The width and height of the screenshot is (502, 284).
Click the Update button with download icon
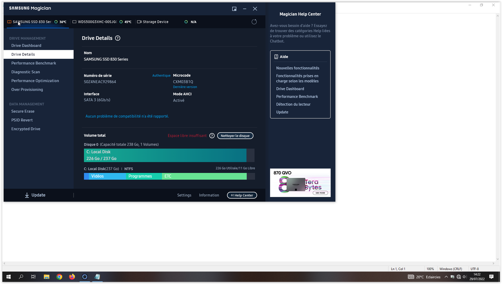click(x=35, y=195)
